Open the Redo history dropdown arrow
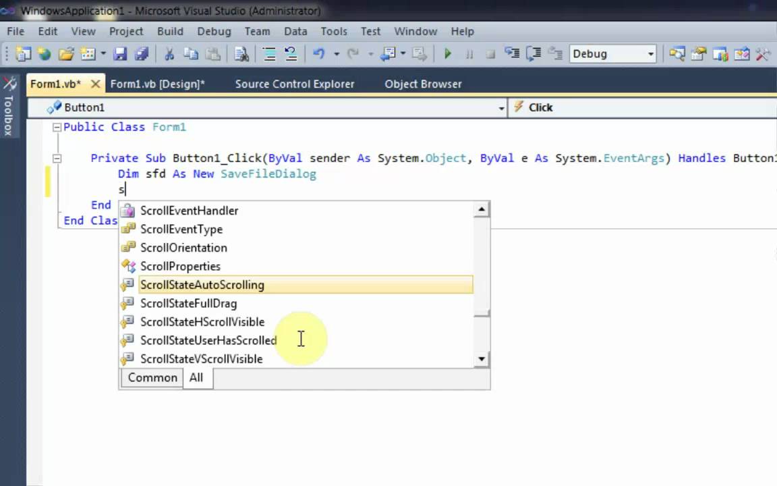The height and width of the screenshot is (486, 777). click(370, 53)
